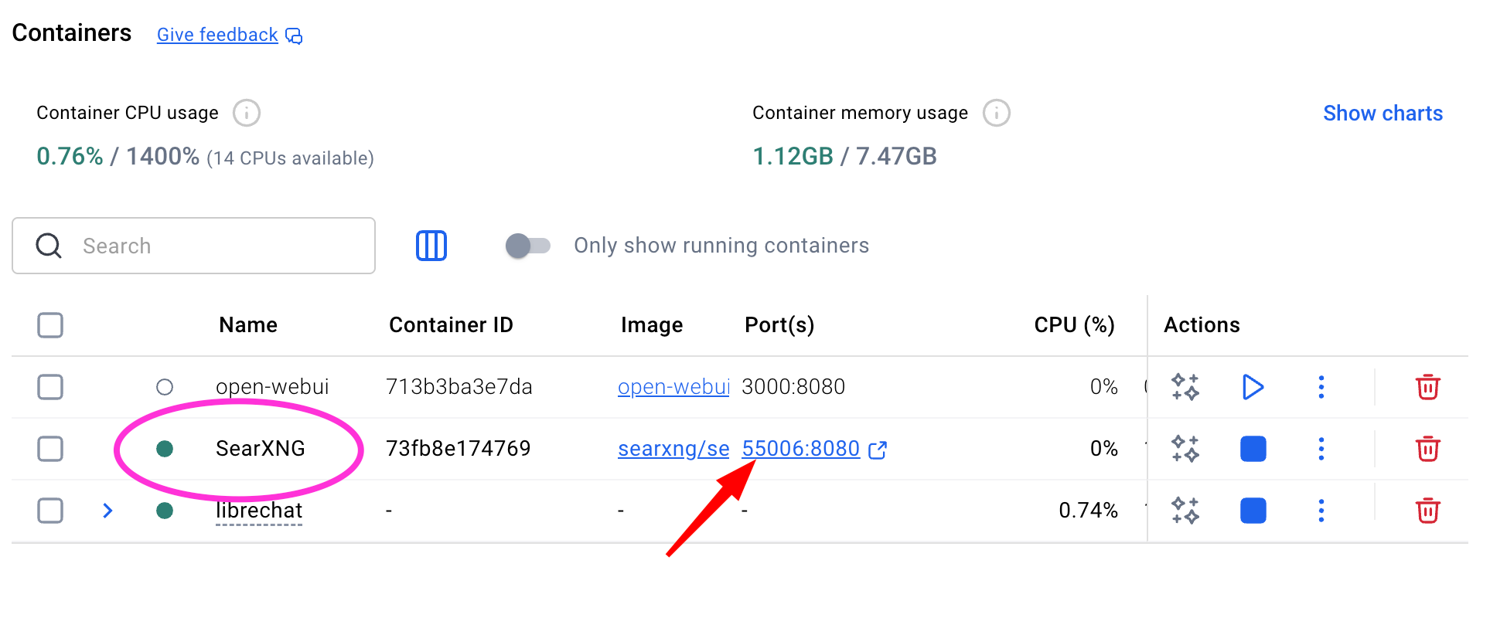Viewport: 1507px width, 628px height.
Task: Start the open-webui container
Action: tap(1253, 387)
